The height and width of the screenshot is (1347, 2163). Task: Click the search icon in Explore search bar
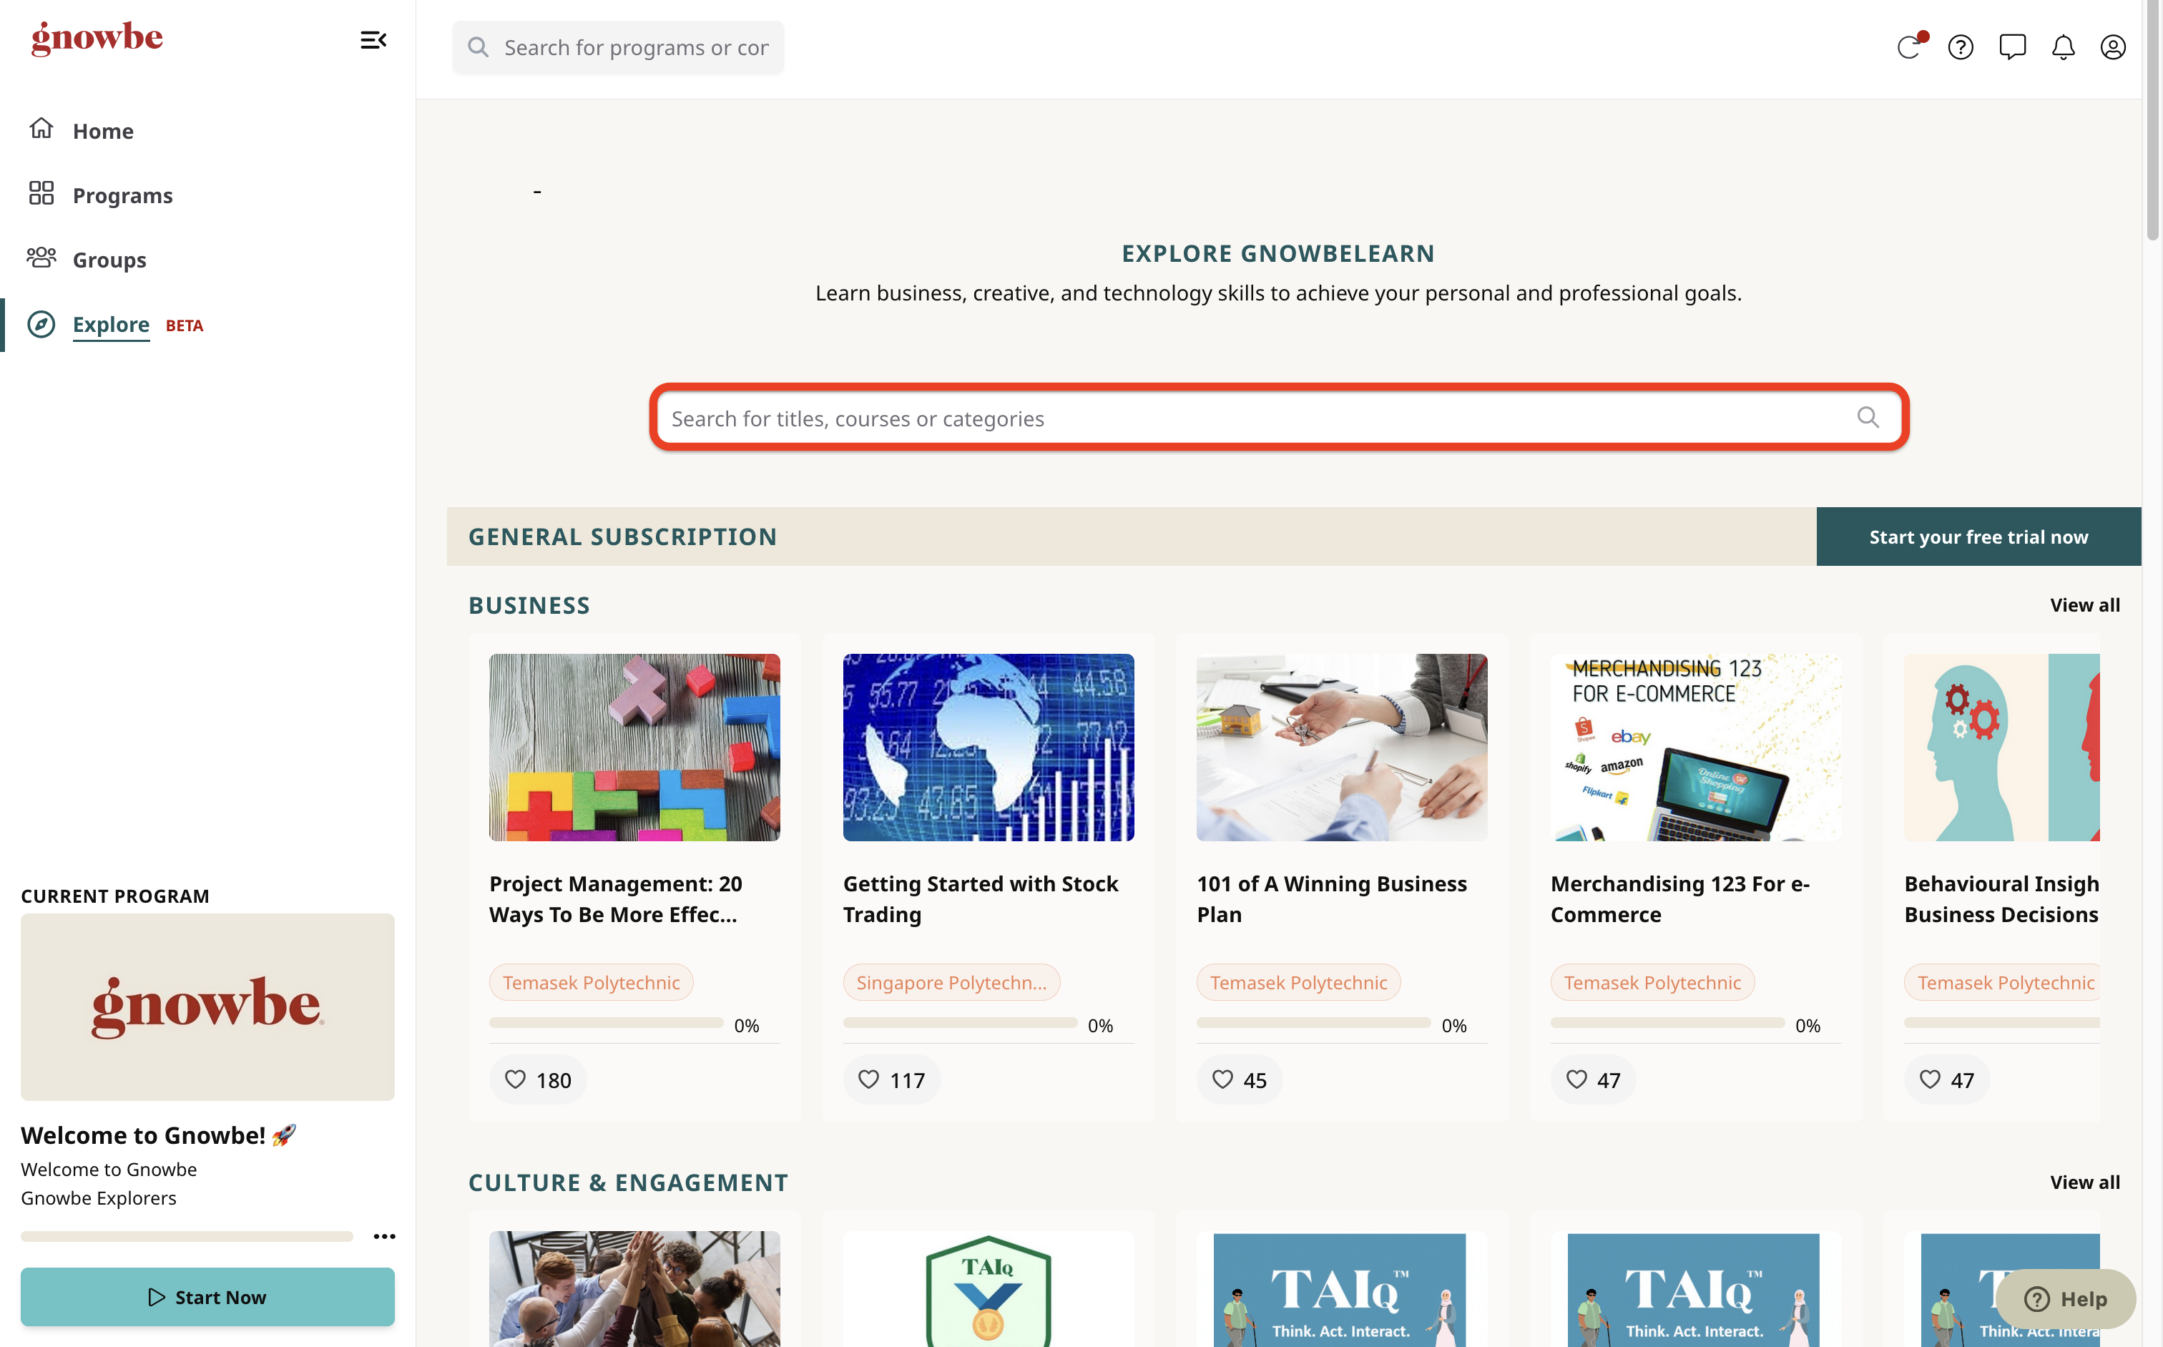[x=1868, y=418]
